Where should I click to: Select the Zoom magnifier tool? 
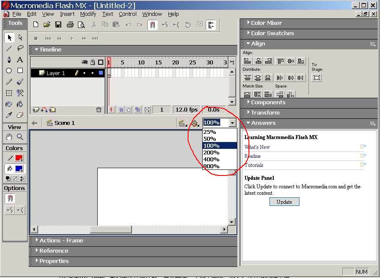(21, 137)
